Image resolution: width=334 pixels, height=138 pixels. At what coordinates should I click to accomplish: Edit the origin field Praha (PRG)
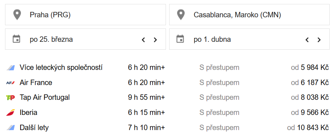85,15
